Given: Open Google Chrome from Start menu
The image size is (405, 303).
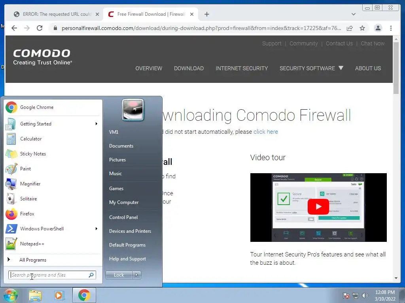Looking at the screenshot, I should coord(53,107).
